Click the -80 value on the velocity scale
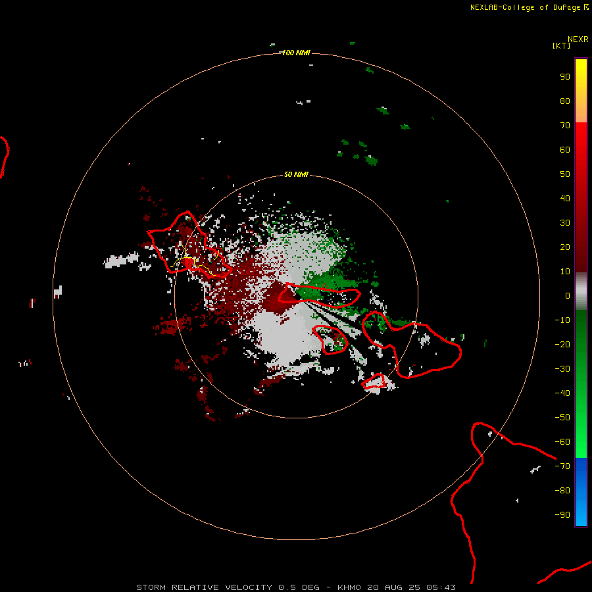 pos(562,491)
